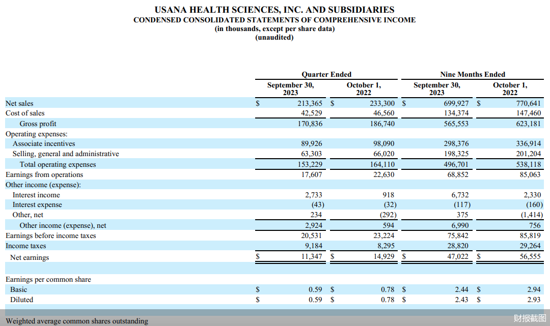Click 'Weighted average common shares outstanding' label
This screenshot has height=326, width=550.
[77, 321]
